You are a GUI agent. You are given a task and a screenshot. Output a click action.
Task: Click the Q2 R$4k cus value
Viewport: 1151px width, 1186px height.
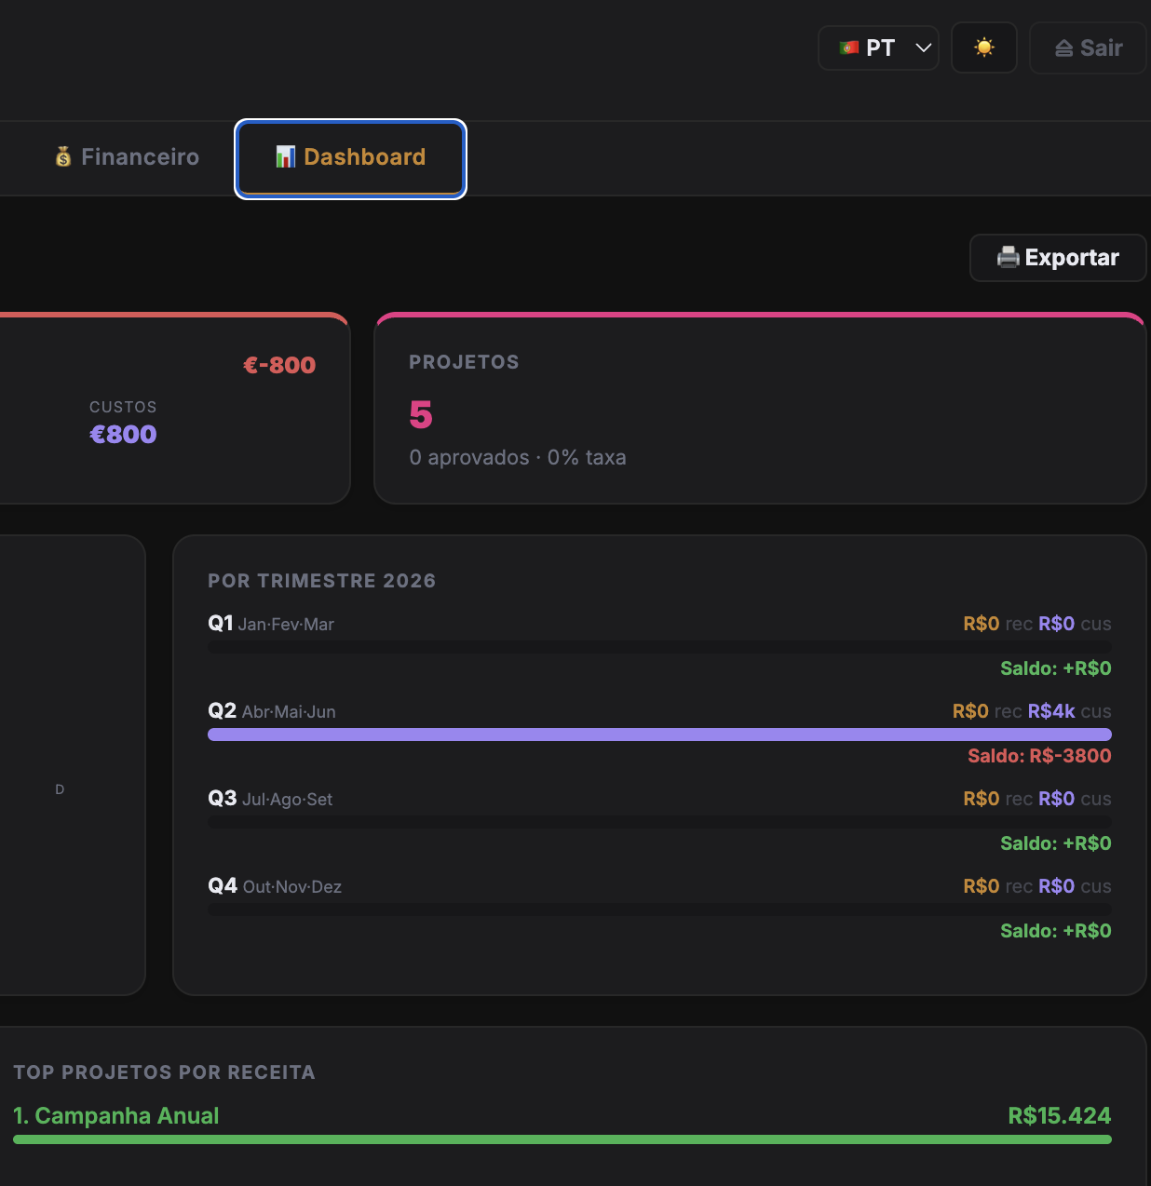tap(1069, 711)
